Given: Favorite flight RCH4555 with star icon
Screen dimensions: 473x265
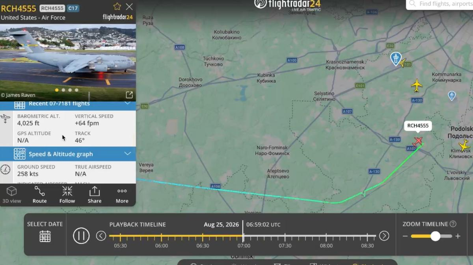Looking at the screenshot, I should [117, 6].
